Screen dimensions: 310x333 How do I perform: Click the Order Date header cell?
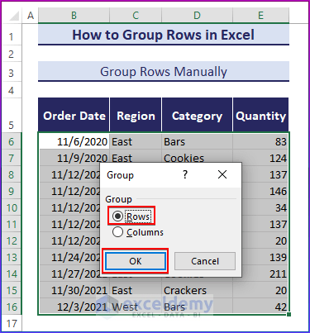(74, 115)
